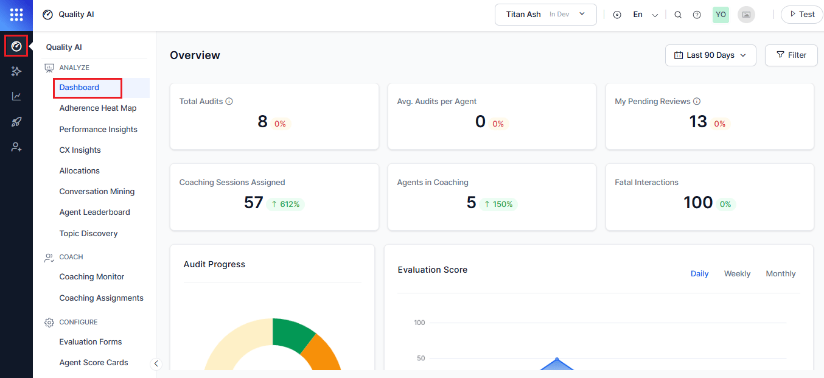
Task: Click the Quality AI sidebar title
Action: (64, 47)
